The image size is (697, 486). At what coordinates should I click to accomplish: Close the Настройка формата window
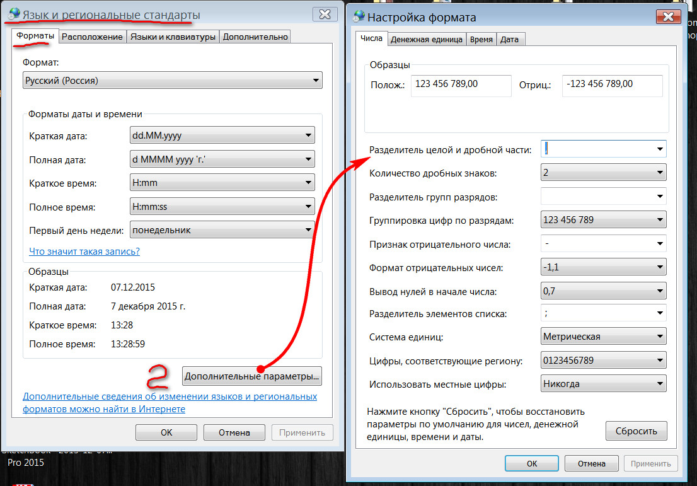668,17
